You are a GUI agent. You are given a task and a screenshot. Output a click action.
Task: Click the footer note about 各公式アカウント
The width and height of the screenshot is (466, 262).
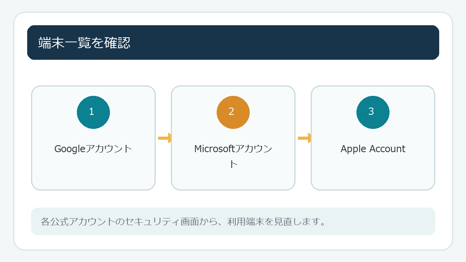tap(233, 222)
